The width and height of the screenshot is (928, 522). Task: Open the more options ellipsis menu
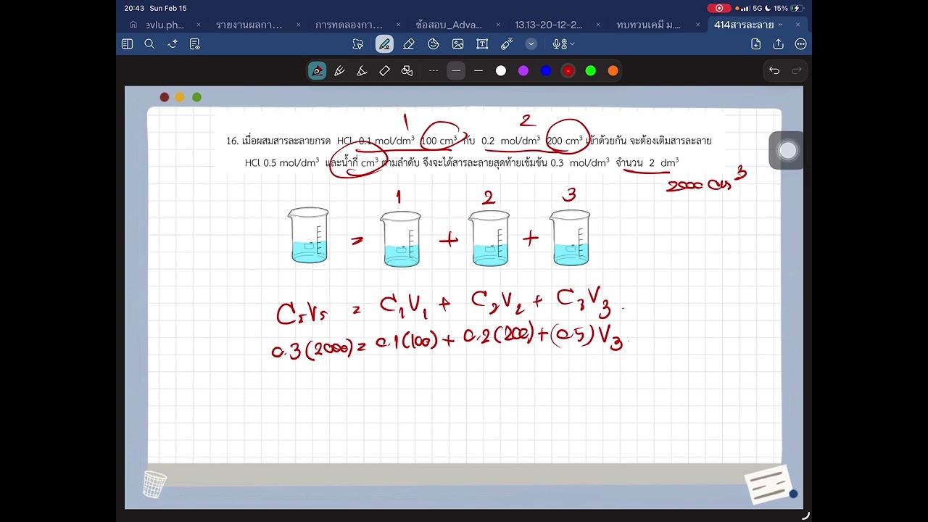pyautogui.click(x=801, y=44)
